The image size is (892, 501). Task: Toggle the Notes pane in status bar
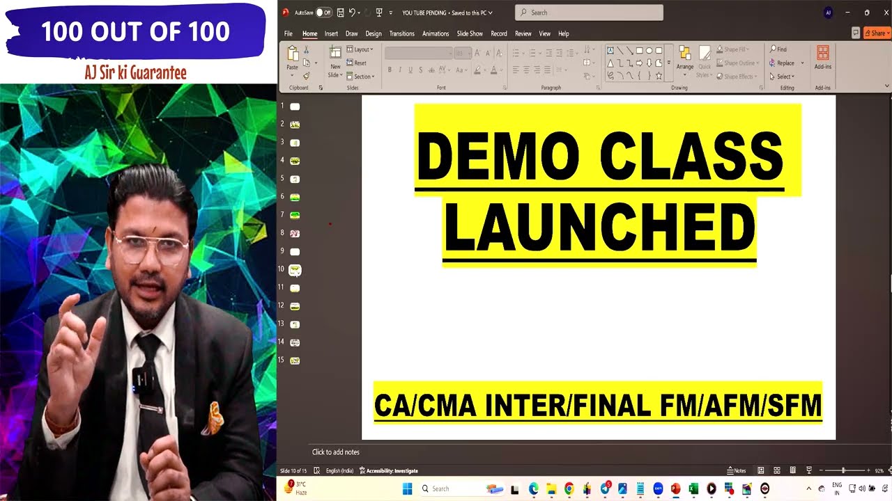pos(737,470)
